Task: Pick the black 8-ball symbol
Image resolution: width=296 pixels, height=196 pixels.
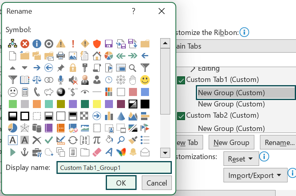Action: coord(61,92)
